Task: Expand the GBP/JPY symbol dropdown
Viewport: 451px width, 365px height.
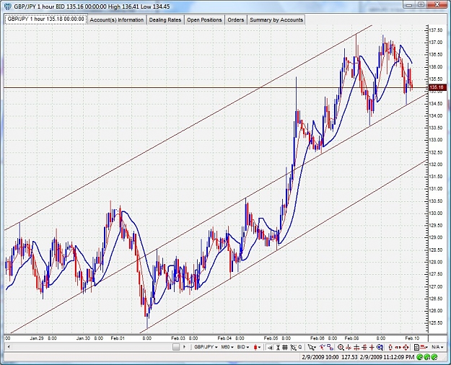Action: pyautogui.click(x=206, y=347)
